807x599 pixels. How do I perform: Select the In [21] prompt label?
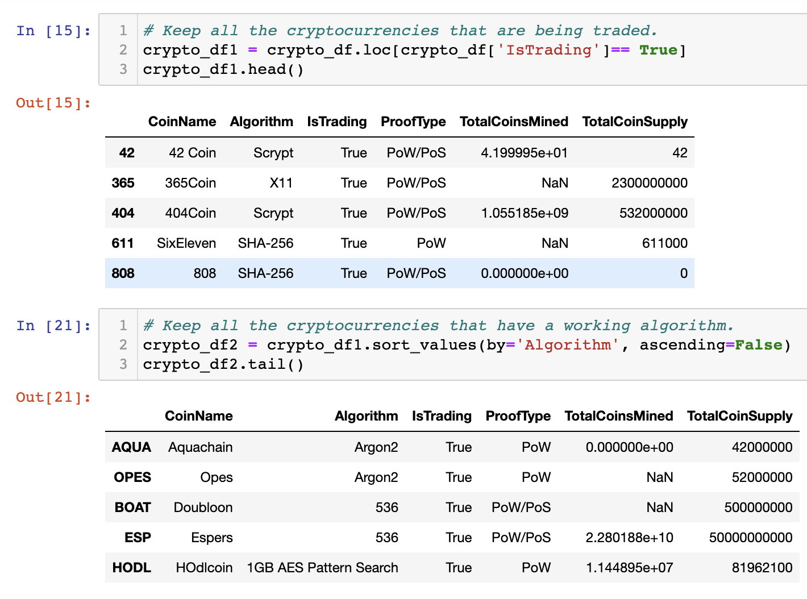[53, 326]
